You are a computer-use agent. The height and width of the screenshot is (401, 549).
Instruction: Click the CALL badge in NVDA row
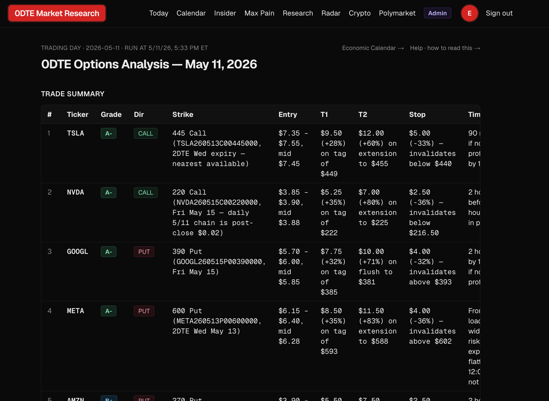click(146, 193)
